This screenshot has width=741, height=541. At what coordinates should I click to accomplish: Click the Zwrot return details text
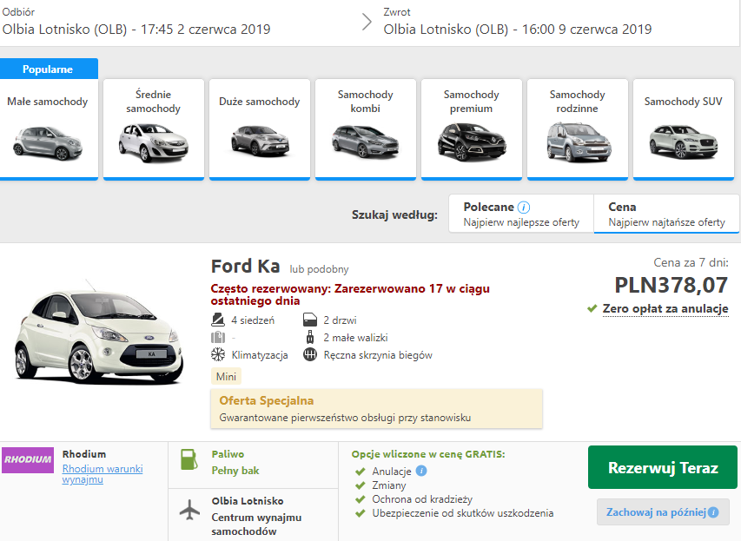click(518, 30)
